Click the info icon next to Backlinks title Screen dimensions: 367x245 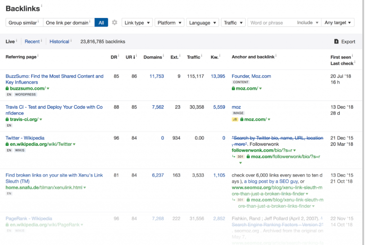tap(42, 6)
